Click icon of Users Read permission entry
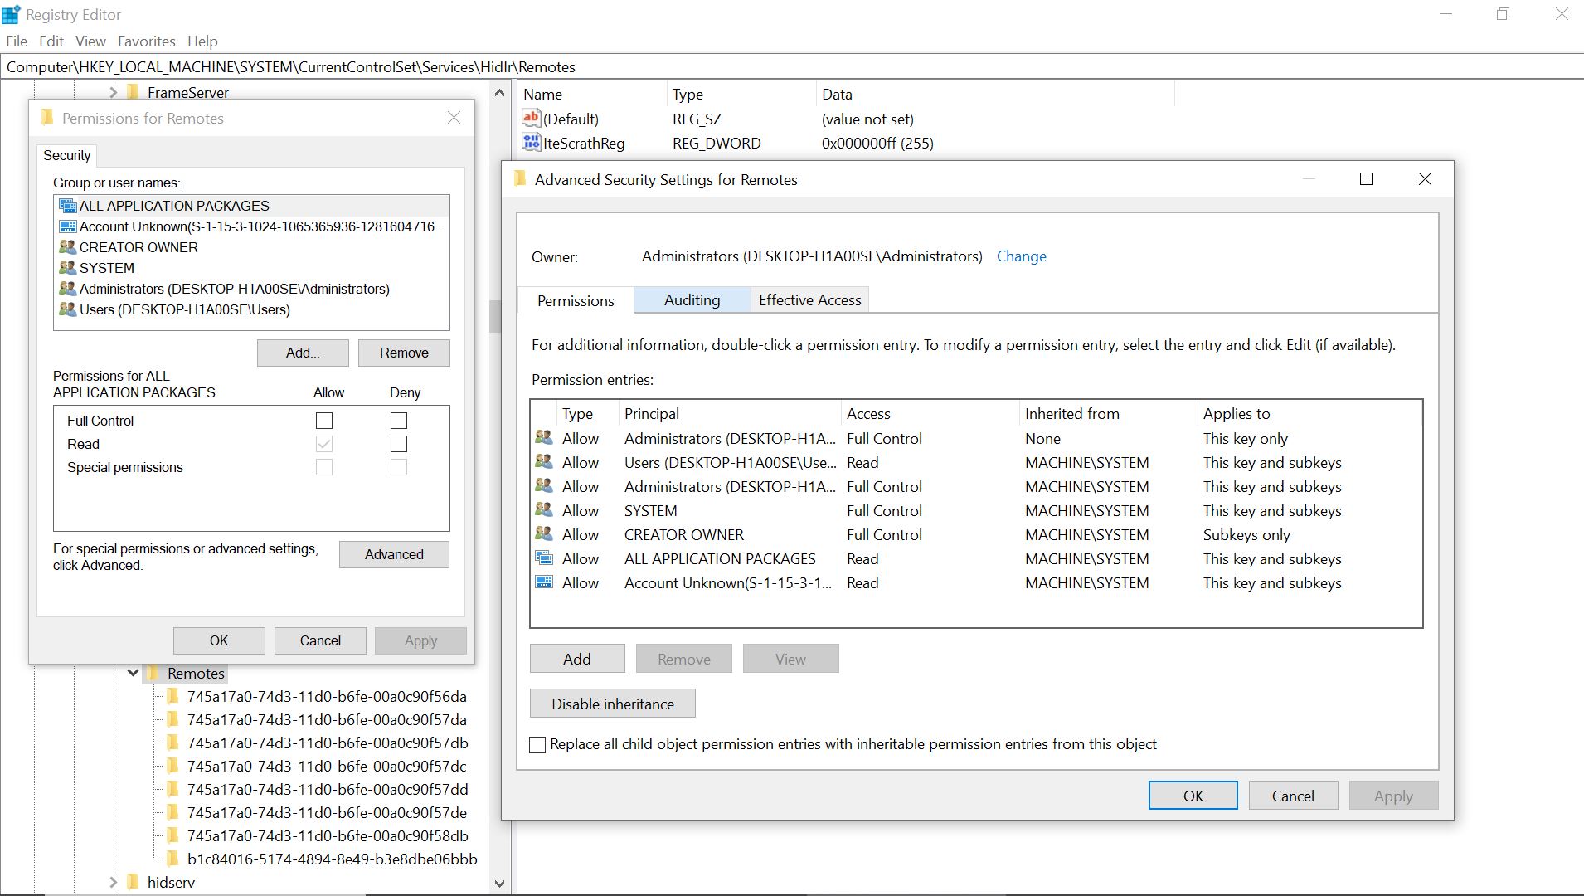The image size is (1584, 896). [544, 461]
